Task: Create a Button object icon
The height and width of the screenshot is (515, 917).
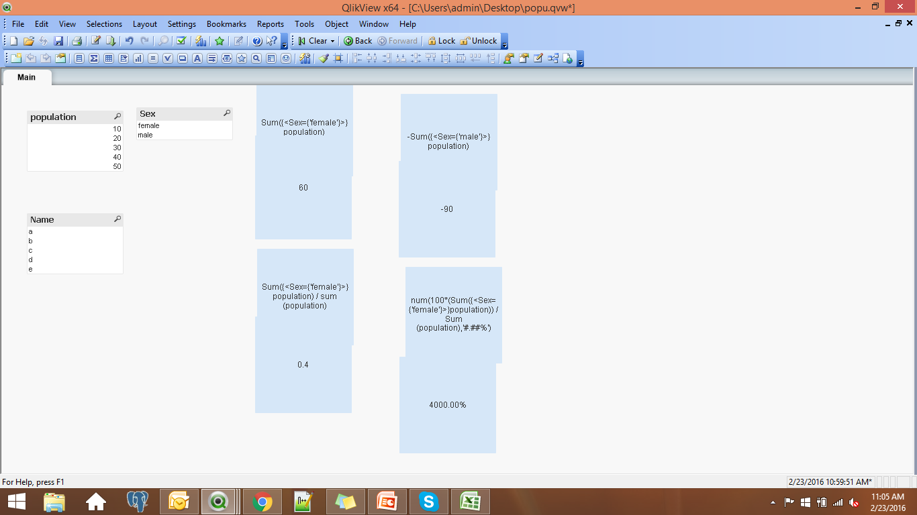Action: tap(183, 58)
